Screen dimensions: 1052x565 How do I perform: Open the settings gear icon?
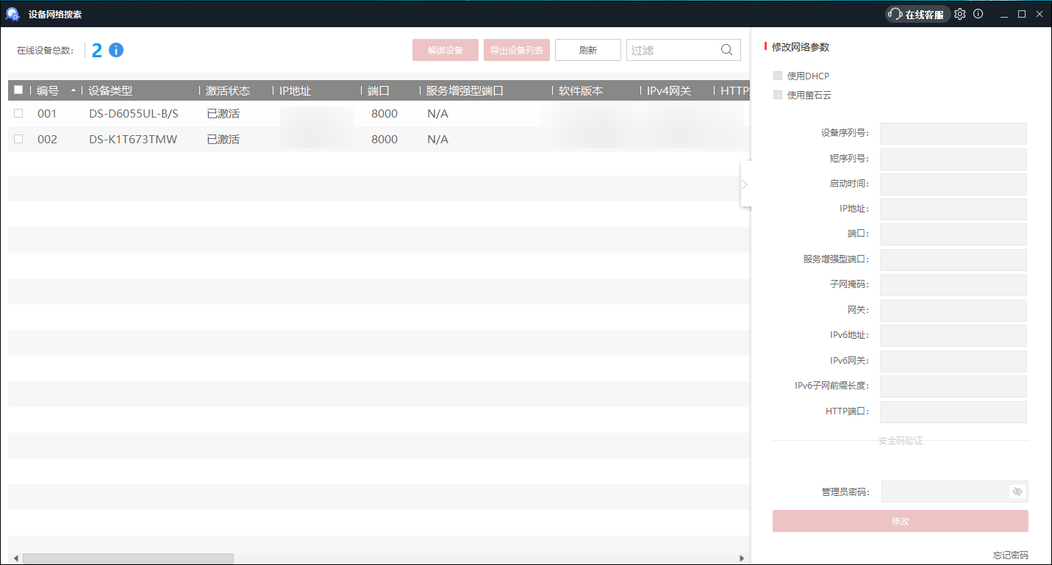(x=959, y=14)
